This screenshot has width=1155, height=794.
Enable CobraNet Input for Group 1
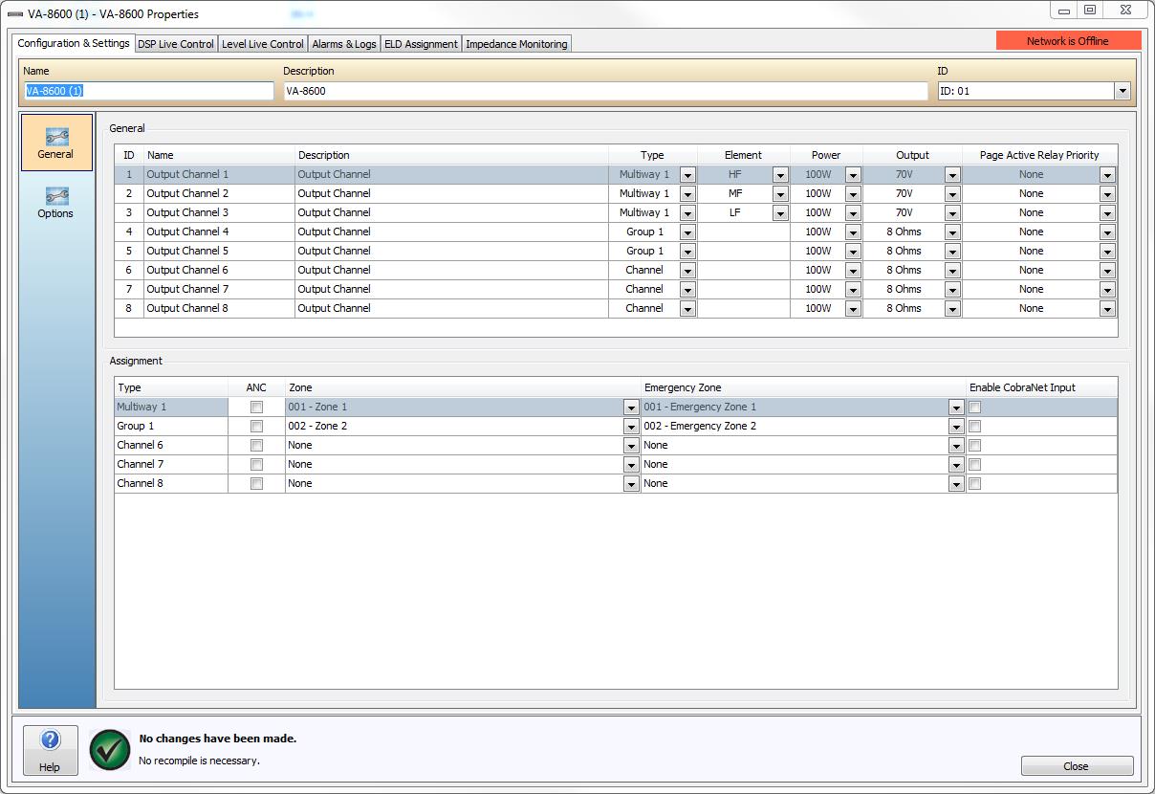click(974, 427)
